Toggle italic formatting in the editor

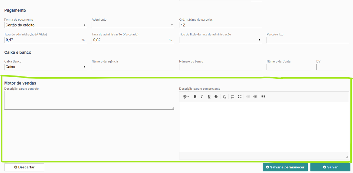[x=202, y=97]
